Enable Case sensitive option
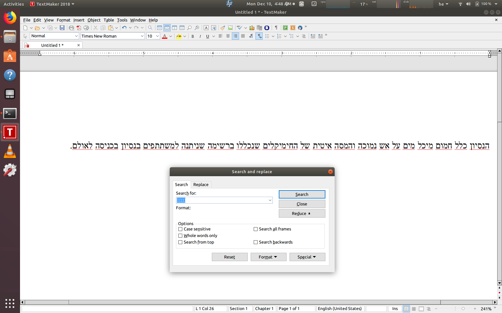Viewport: 502px width, 313px height. click(x=180, y=229)
